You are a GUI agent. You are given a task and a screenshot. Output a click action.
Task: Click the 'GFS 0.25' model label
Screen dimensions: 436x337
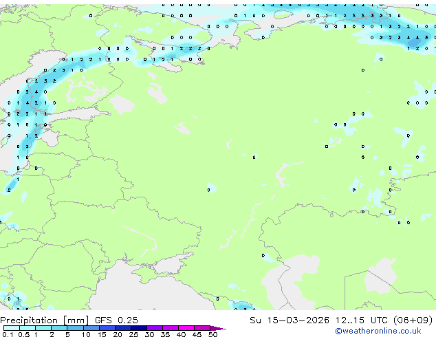click(116, 320)
